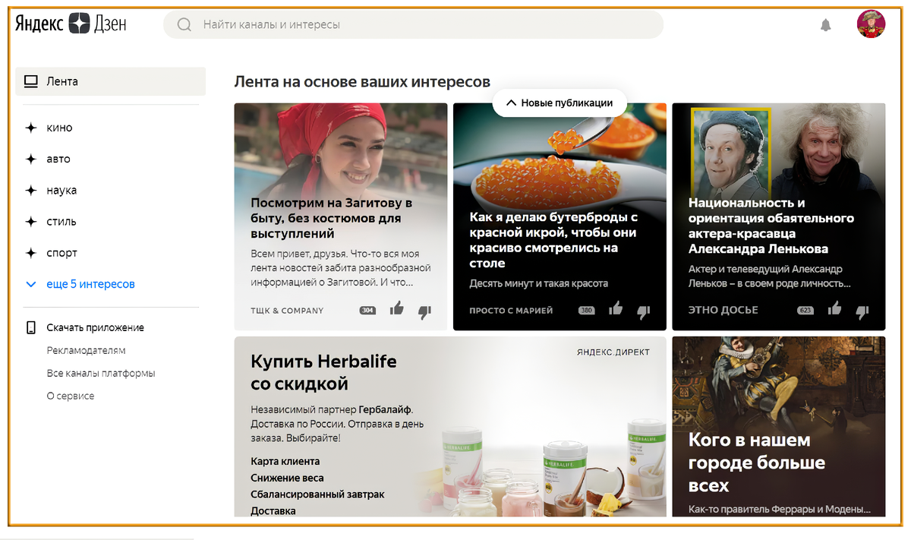Dislike the Александр Леньков article
The width and height of the screenshot is (911, 540).
862,311
